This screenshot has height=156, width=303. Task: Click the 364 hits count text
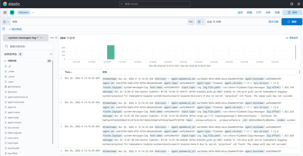67,38
